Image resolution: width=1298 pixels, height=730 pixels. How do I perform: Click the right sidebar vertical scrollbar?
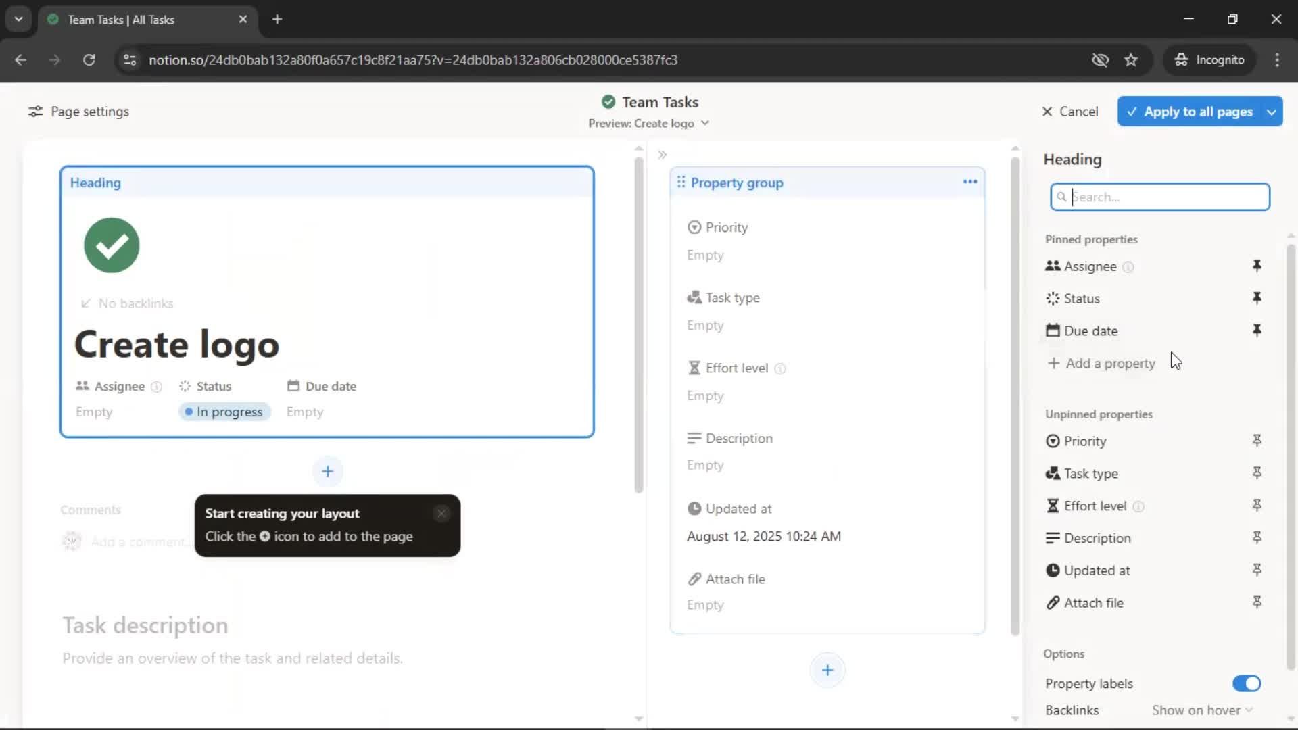click(x=1291, y=456)
